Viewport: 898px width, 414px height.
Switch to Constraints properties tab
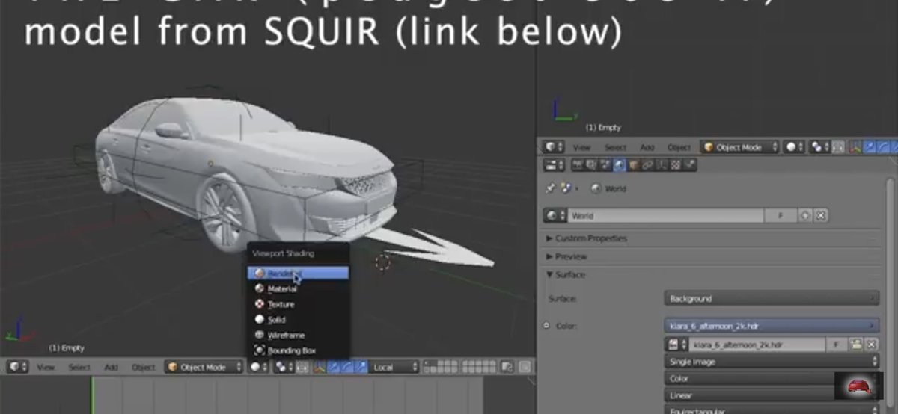(647, 165)
